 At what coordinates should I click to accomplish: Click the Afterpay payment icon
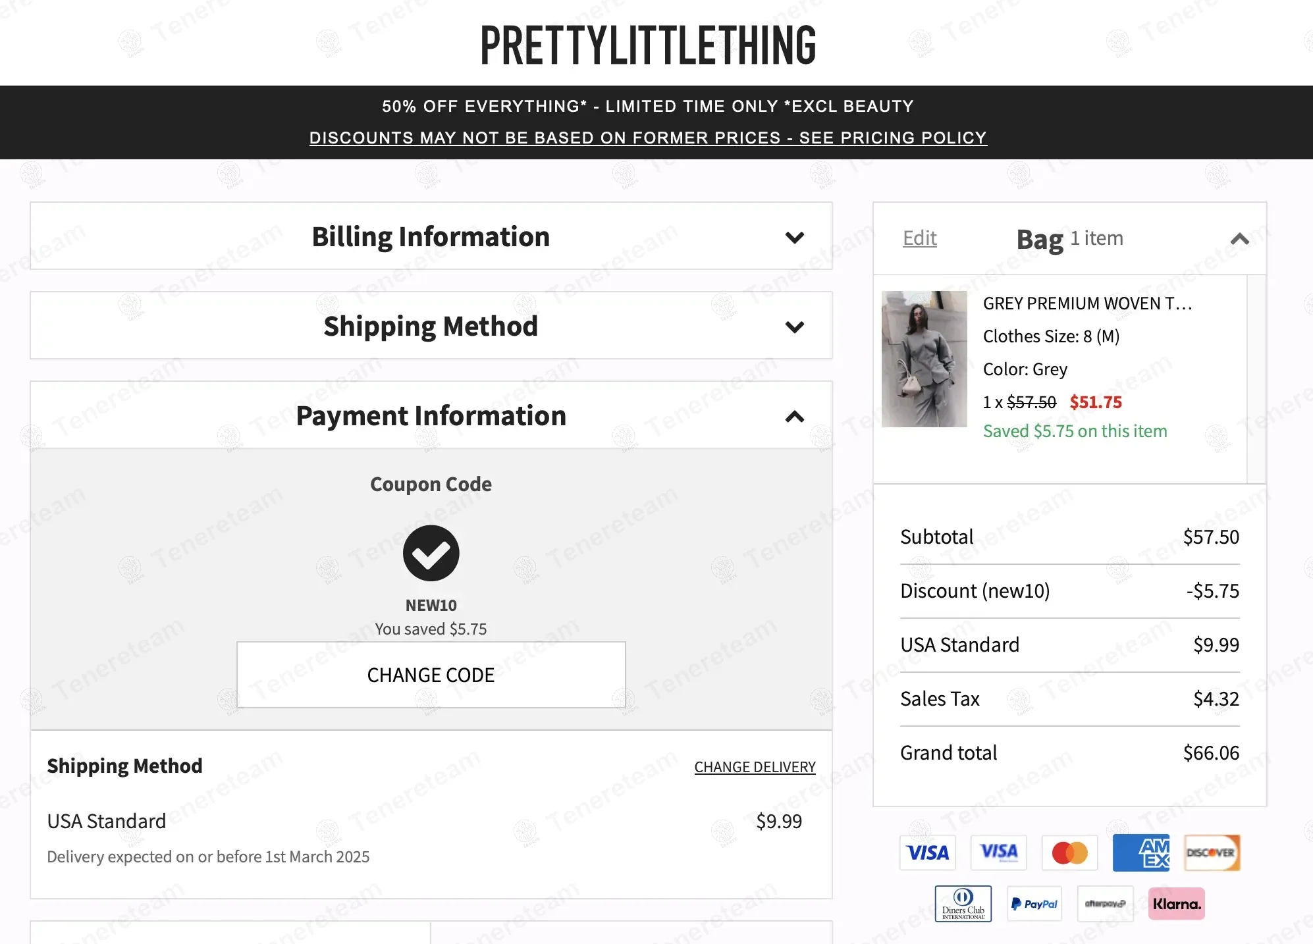click(x=1105, y=904)
